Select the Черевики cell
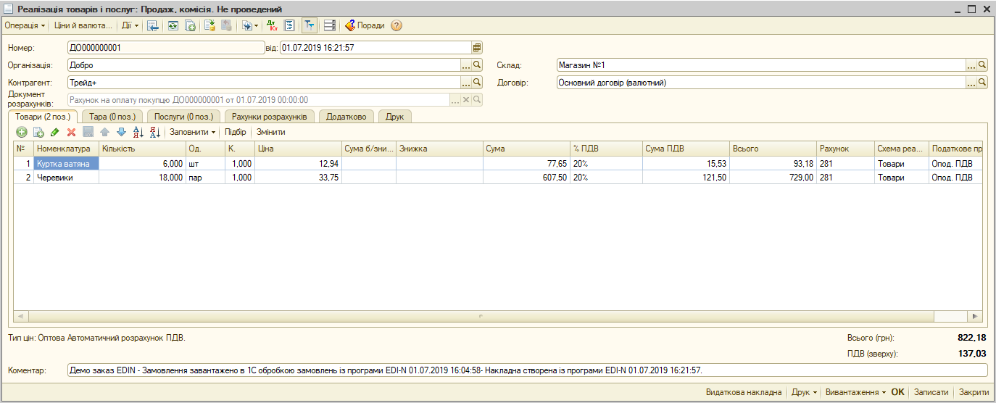 pyautogui.click(x=66, y=177)
